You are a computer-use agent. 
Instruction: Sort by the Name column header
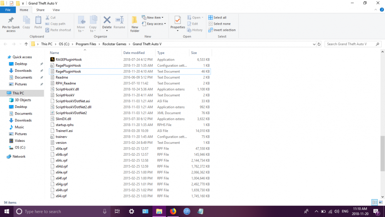coord(54,53)
